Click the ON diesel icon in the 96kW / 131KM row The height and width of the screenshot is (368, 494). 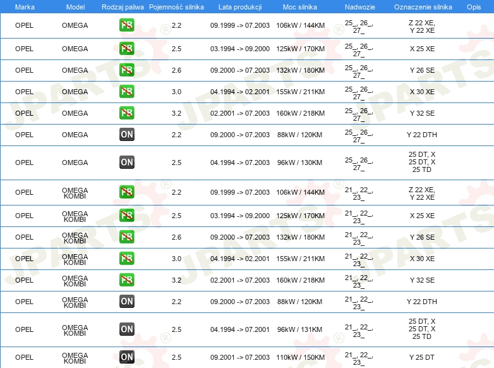[126, 329]
